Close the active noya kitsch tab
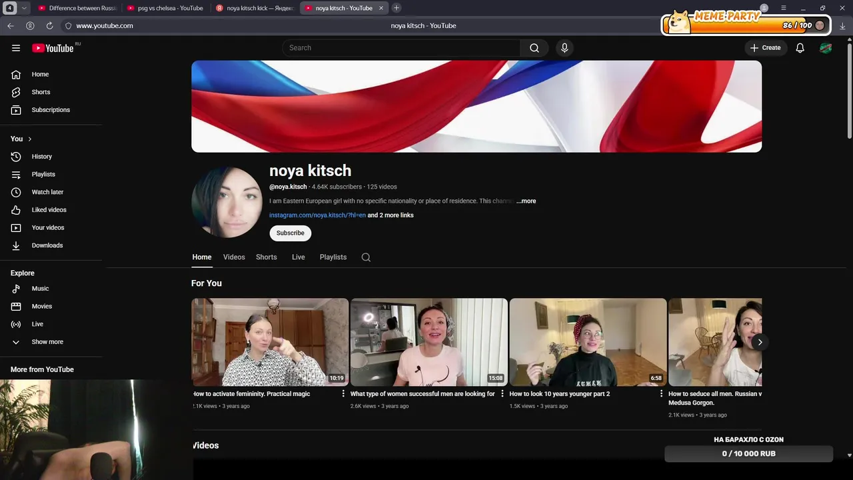Viewport: 853px width, 480px height. tap(381, 8)
